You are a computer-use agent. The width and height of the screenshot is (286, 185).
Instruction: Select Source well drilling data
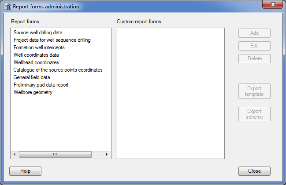[x=38, y=33]
